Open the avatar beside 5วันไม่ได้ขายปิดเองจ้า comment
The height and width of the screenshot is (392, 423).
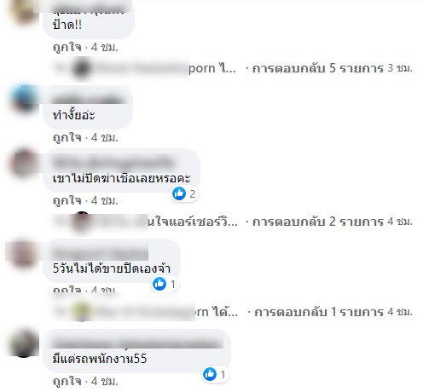[23, 254]
